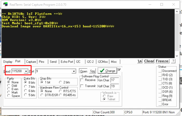Click the window resize grip in status bar
The image size is (182, 116).
click(x=178, y=113)
